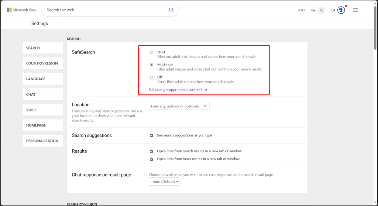Go to the VOICE settings section
The image size is (378, 206).
(x=43, y=110)
